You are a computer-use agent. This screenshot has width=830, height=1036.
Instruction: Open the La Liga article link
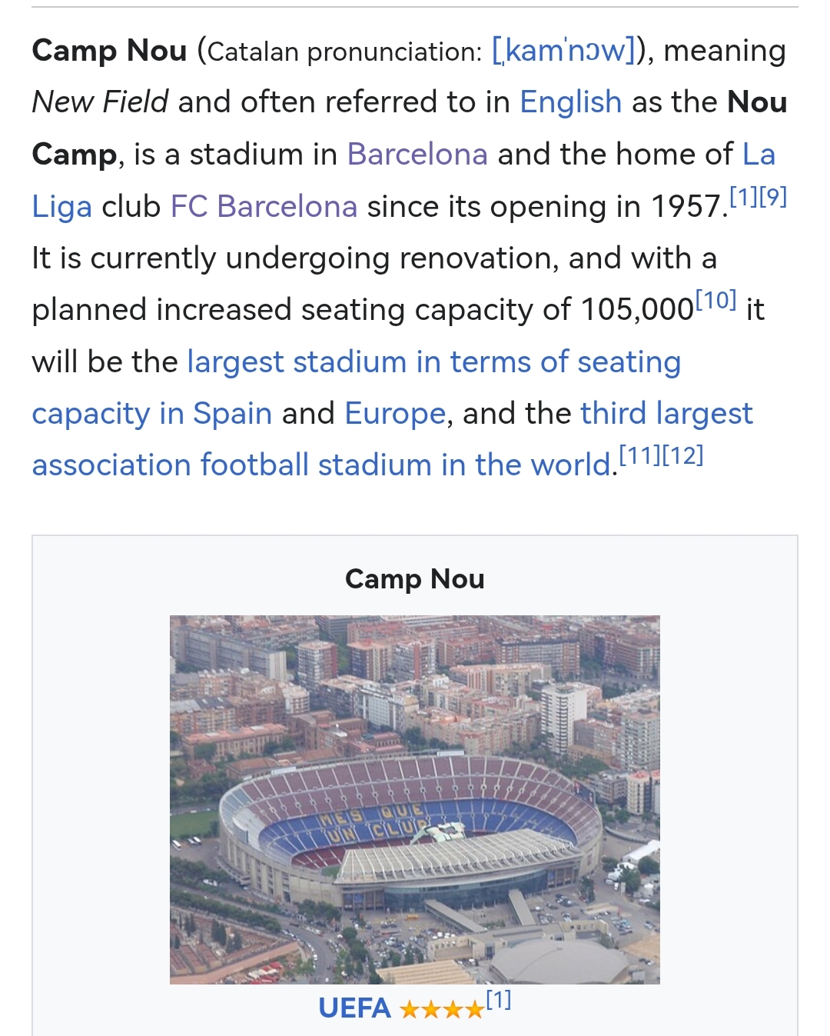pyautogui.click(x=61, y=207)
